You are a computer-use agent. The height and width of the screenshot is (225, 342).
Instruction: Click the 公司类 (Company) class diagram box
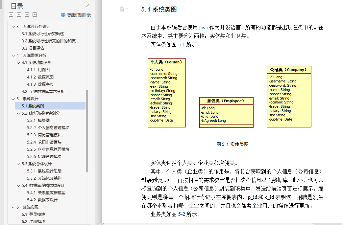tap(289, 97)
